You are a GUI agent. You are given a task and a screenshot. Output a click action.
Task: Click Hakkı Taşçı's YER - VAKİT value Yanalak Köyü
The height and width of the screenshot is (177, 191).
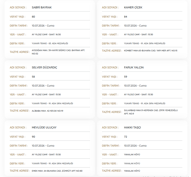(132, 155)
